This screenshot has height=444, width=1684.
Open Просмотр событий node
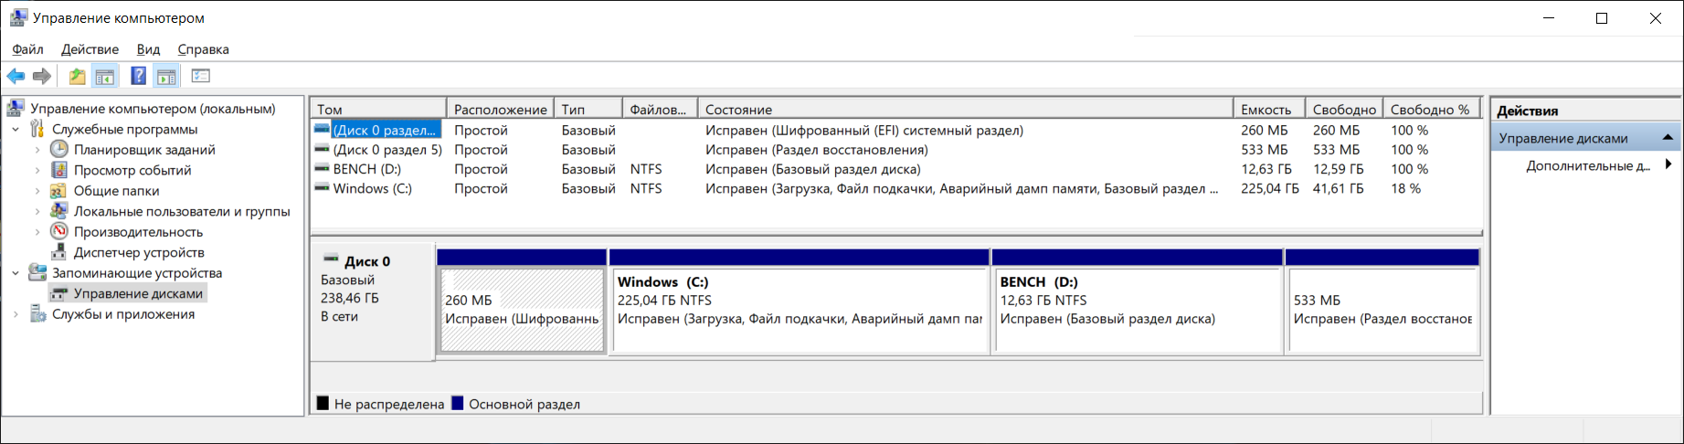pyautogui.click(x=132, y=170)
